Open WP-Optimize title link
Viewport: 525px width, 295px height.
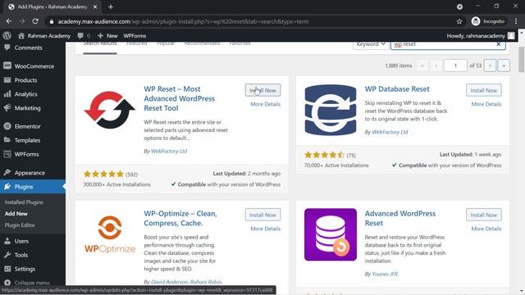180,219
